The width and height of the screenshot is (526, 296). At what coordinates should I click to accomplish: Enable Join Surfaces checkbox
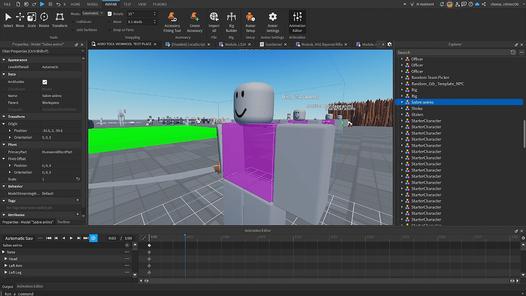pyautogui.click(x=73, y=29)
